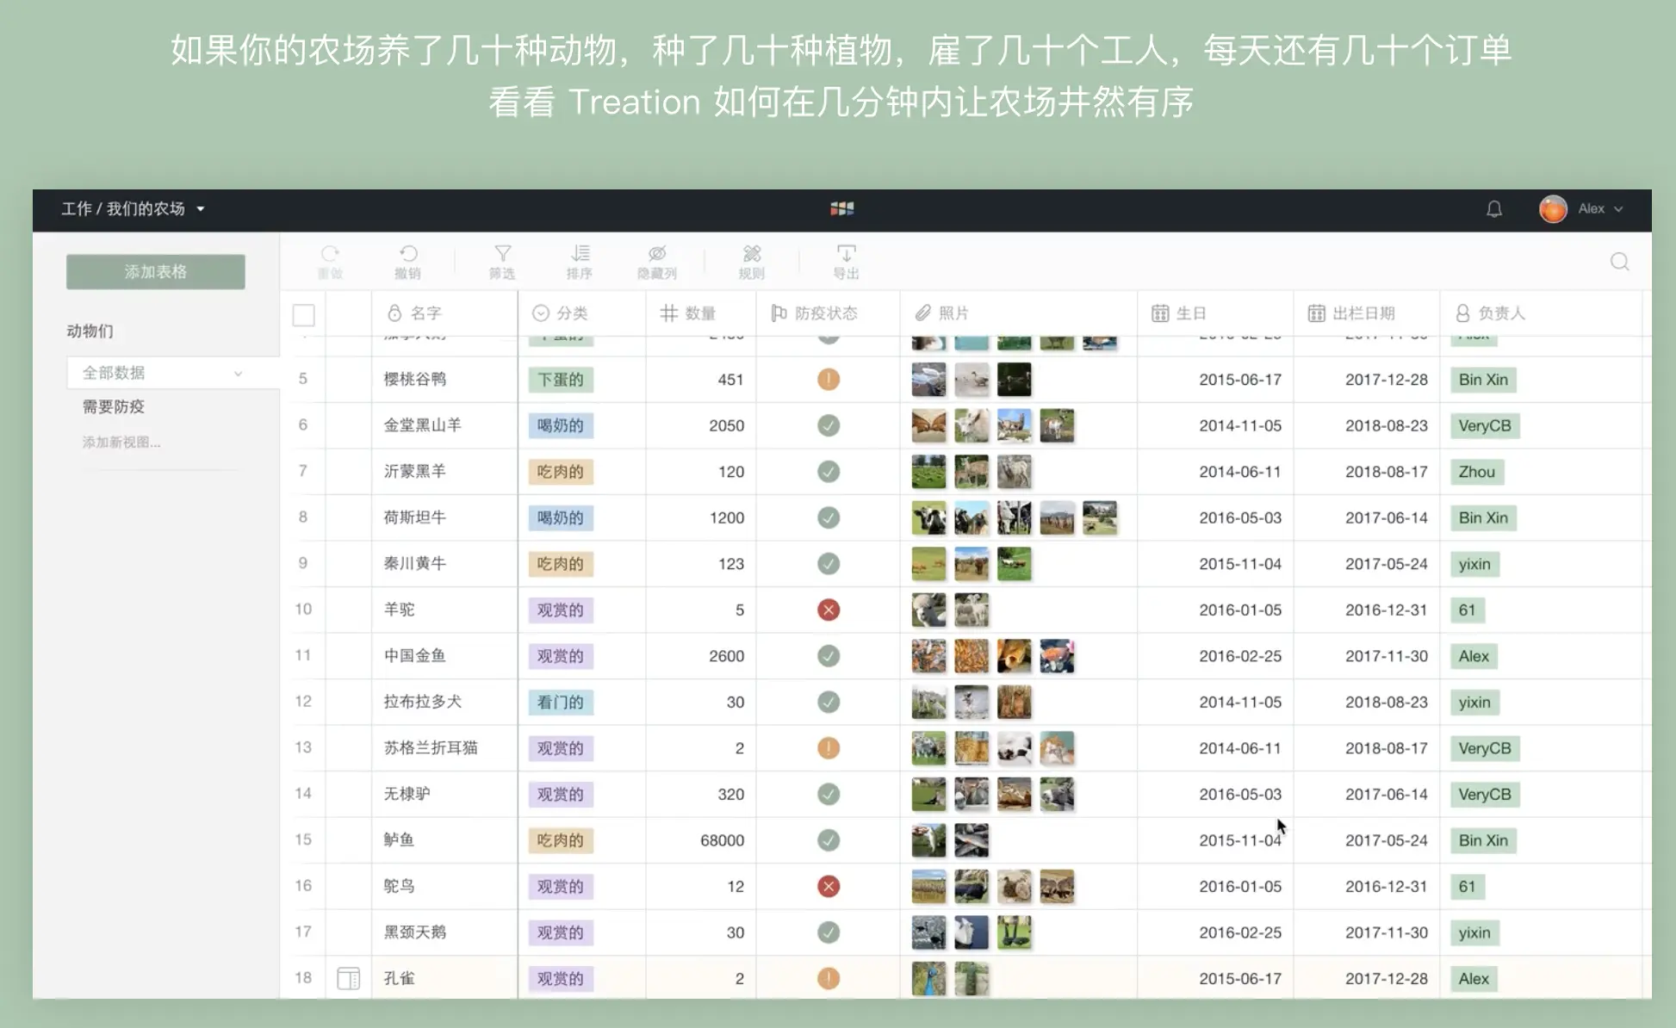1676x1028 pixels.
Task: Click 羊驼 red X vaccination status
Action: 829,610
